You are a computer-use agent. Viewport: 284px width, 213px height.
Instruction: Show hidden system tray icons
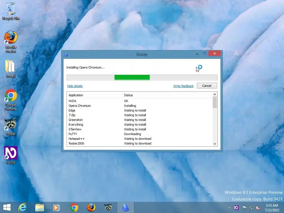click(x=229, y=208)
